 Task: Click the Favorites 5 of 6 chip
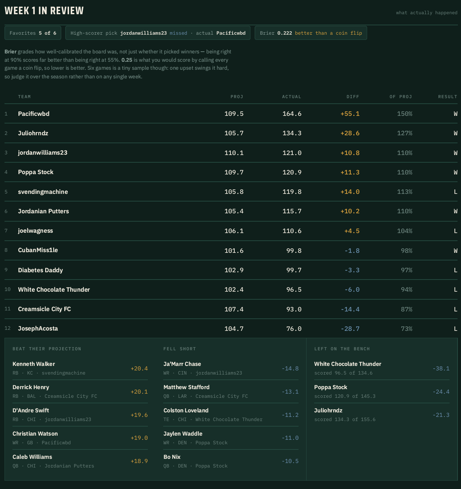point(33,33)
